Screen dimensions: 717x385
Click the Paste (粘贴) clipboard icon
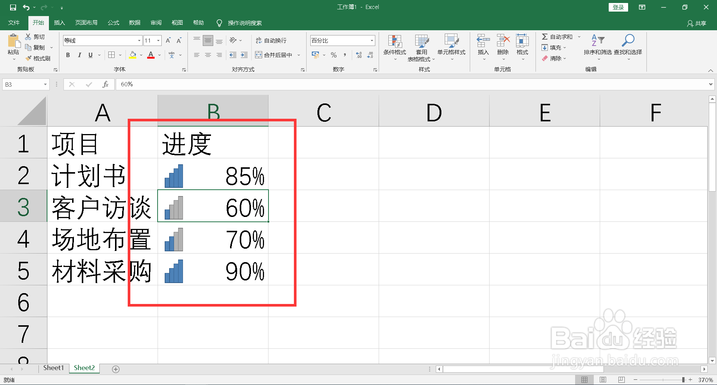click(x=14, y=41)
